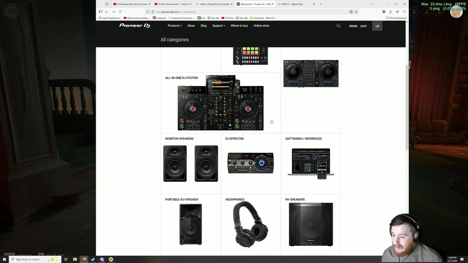Switch to Firefox on the taskbar
This screenshot has height=263, width=468.
(x=84, y=259)
